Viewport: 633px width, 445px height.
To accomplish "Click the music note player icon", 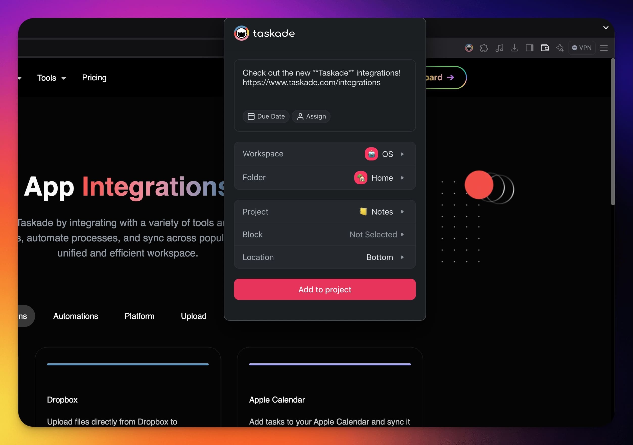I will pos(499,48).
